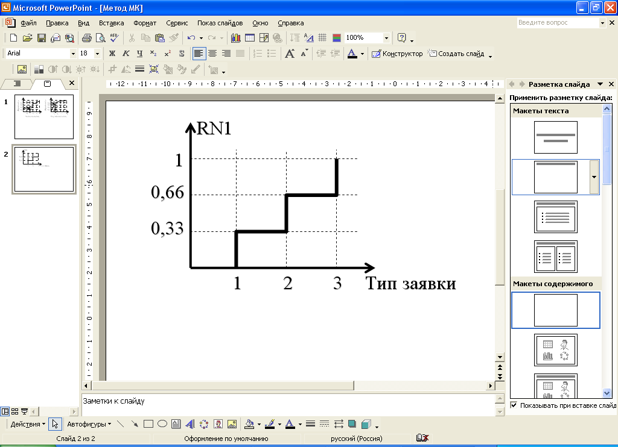Insert a Text Box from drawing toolbar

(176, 424)
